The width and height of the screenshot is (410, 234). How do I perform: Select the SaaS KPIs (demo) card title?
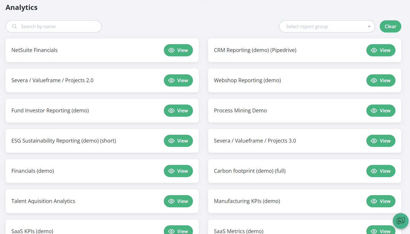[32, 231]
